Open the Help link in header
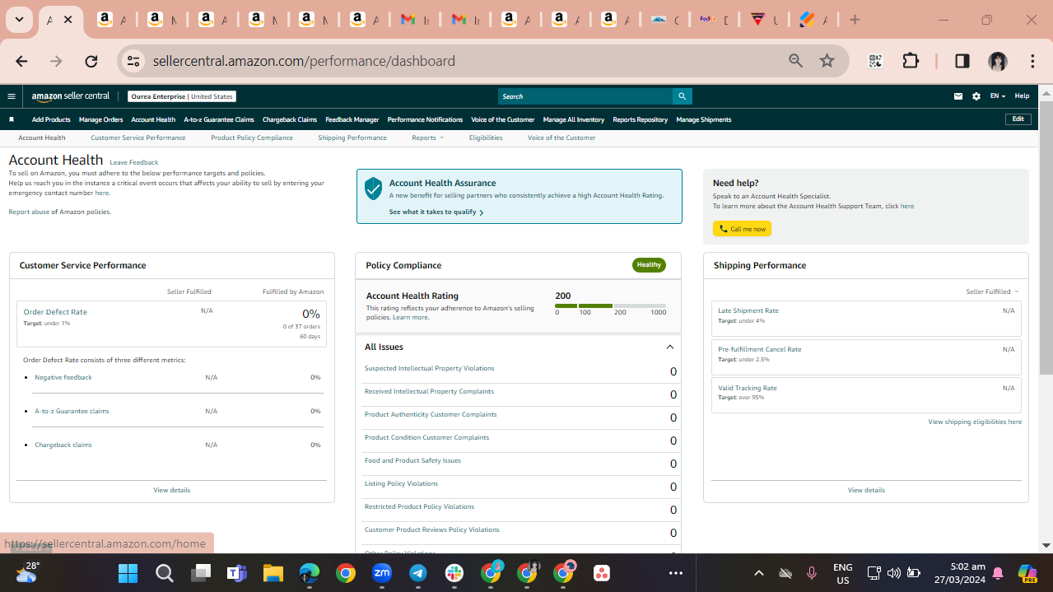Viewport: 1053px width, 592px height. point(1022,96)
